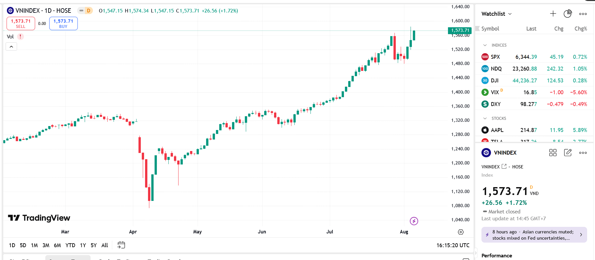Click the edit note icon beside VNINDEX

tap(568, 153)
